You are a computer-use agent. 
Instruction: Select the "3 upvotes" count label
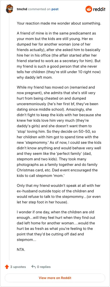click(x=18, y=267)
